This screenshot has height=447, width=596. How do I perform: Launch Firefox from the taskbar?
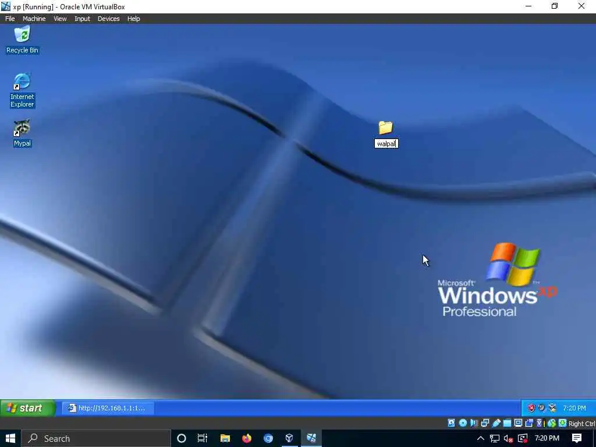pyautogui.click(x=247, y=438)
